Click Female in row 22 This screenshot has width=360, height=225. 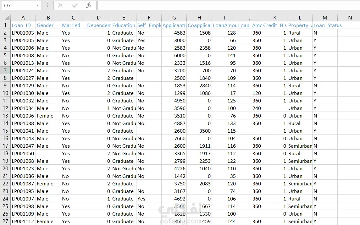48,184
